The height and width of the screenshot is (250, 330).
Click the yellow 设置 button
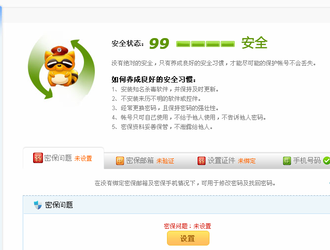pos(188,238)
